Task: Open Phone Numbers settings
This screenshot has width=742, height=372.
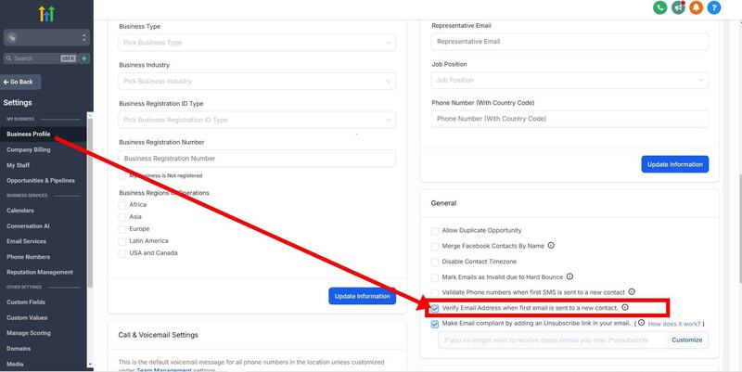Action: tap(29, 257)
